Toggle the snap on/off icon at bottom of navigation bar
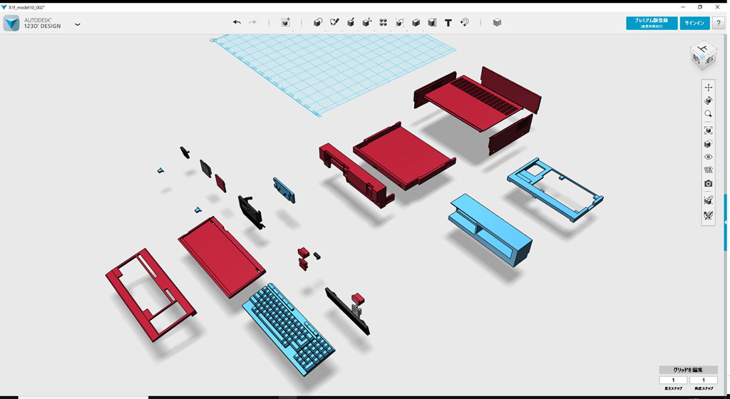 click(x=708, y=214)
